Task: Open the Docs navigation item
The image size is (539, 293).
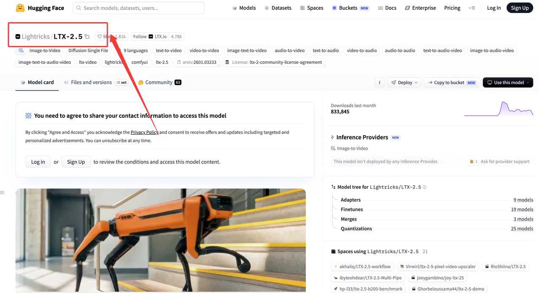Action: click(387, 8)
